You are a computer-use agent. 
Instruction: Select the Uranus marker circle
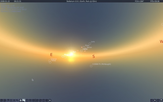pos(49,61)
